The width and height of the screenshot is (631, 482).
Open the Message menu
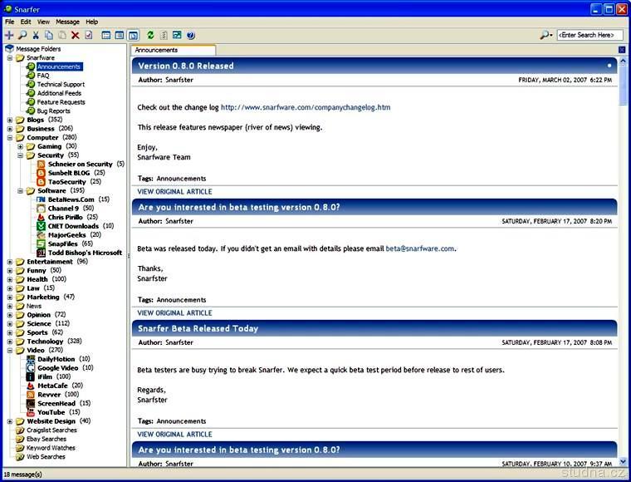point(67,22)
